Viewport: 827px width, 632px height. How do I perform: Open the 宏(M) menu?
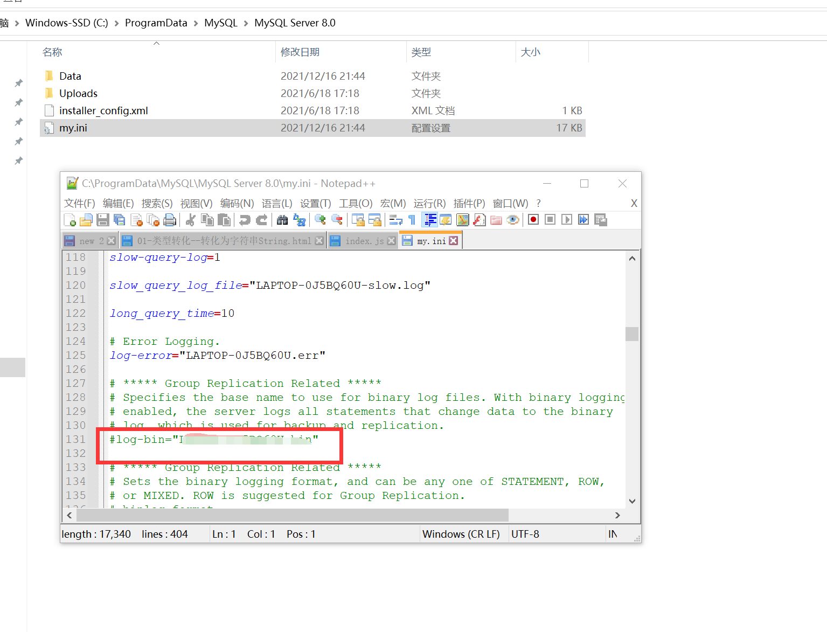click(393, 203)
